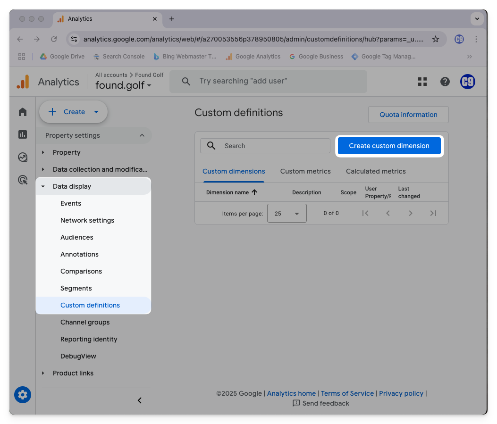Collapse the Property settings header
The width and height of the screenshot is (497, 424).
coord(142,135)
